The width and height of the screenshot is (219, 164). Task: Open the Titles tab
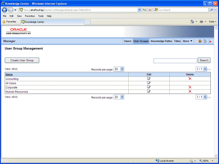tap(177, 41)
